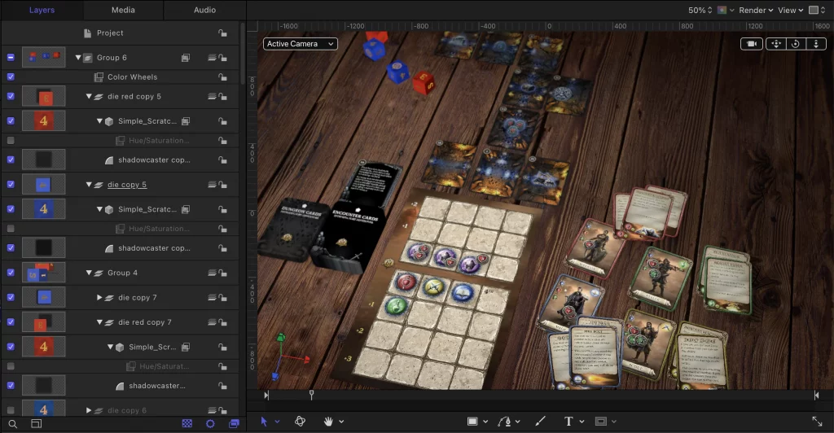Click the Pan 3D view control
This screenshot has width=834, height=433.
pos(776,44)
